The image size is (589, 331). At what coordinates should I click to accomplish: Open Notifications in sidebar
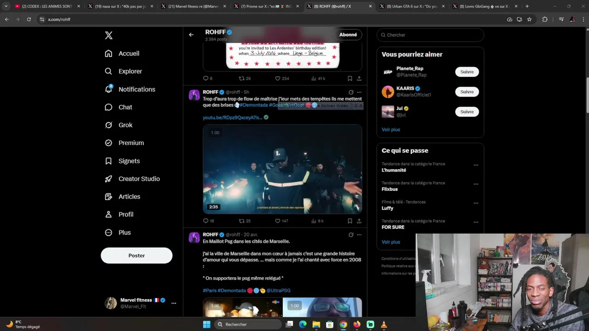[x=130, y=89]
